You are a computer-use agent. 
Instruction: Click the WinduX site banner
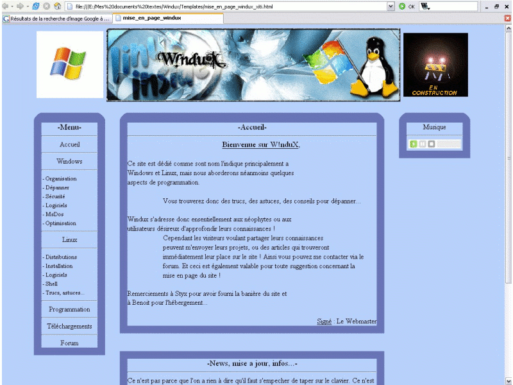tap(253, 65)
